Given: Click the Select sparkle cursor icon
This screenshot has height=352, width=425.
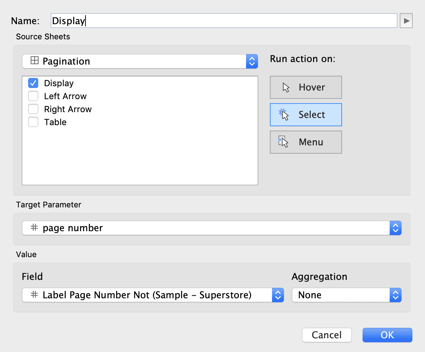Looking at the screenshot, I should tap(284, 114).
